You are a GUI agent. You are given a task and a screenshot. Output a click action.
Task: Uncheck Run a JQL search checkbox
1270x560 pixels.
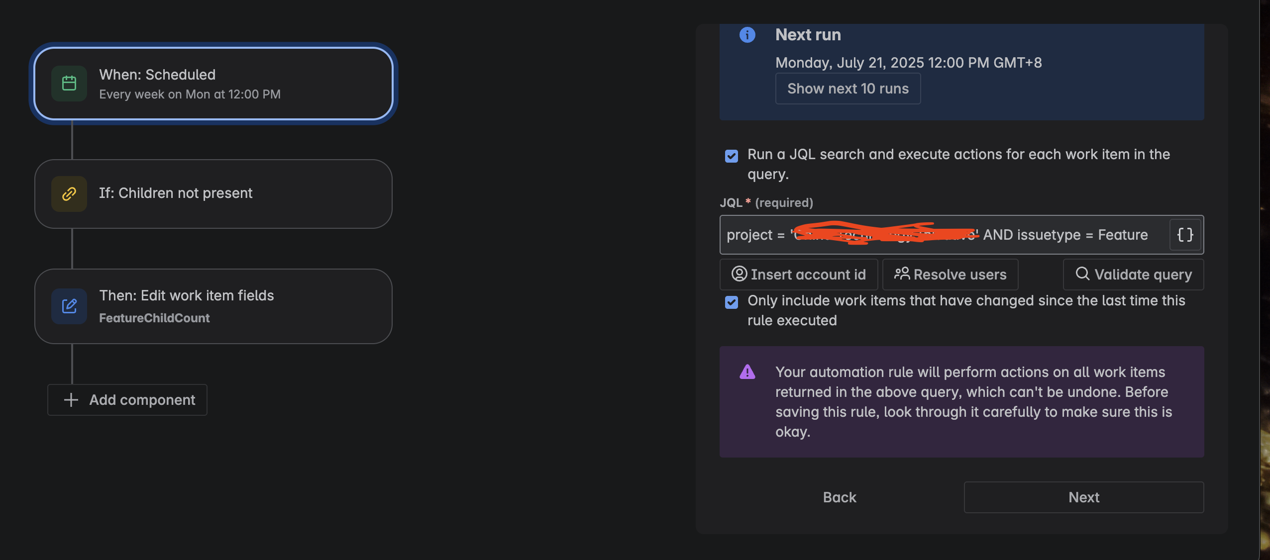tap(732, 156)
